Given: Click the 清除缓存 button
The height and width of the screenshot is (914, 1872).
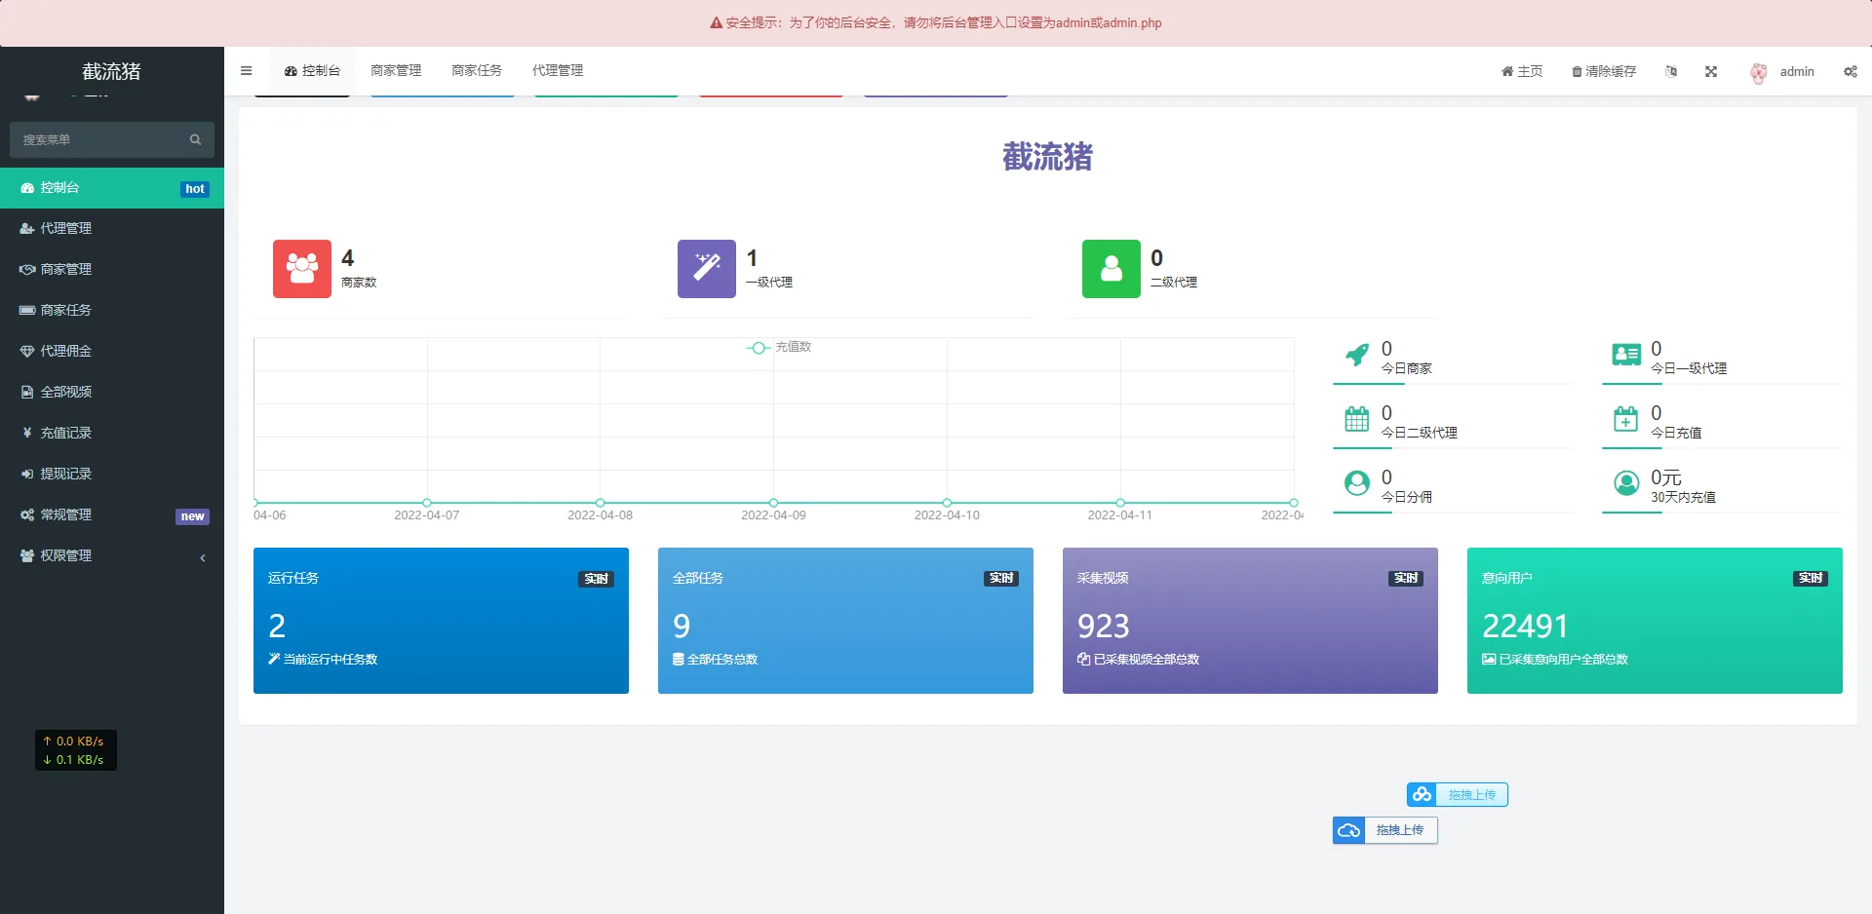Looking at the screenshot, I should 1604,72.
